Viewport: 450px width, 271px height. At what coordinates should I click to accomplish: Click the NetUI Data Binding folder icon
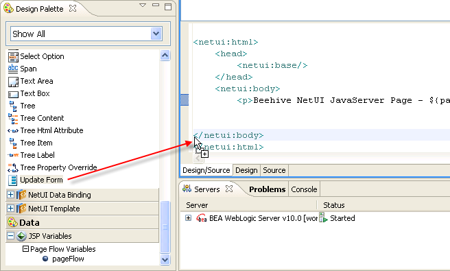click(21, 195)
